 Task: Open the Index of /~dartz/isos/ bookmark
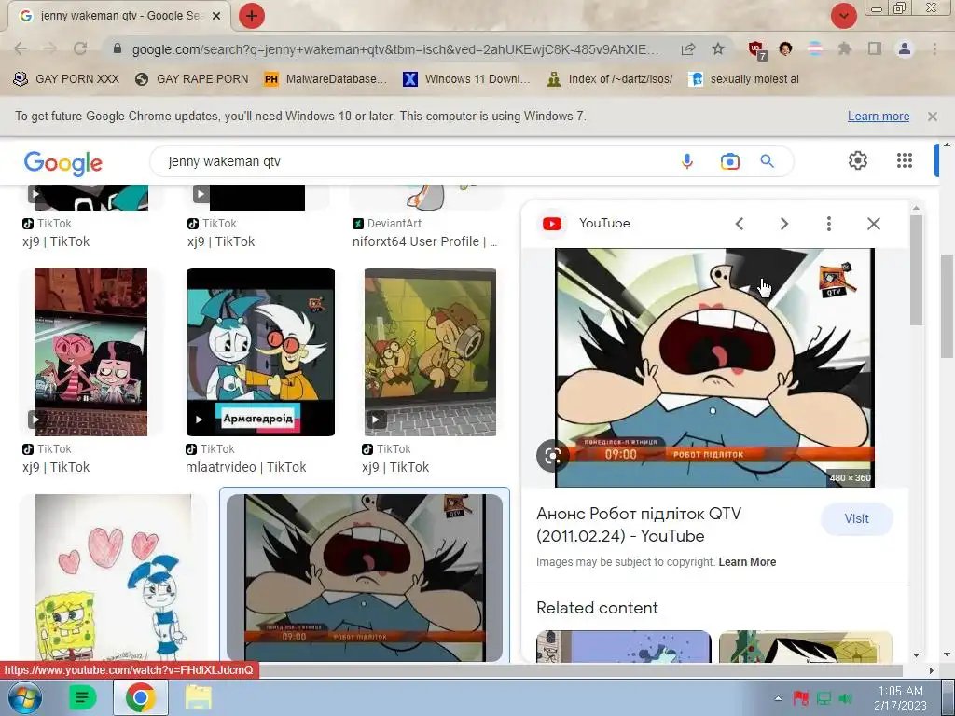point(610,79)
